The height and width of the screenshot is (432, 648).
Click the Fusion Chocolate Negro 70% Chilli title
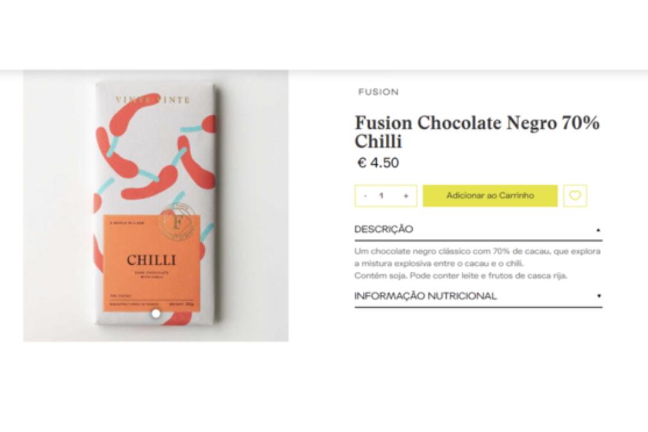pyautogui.click(x=478, y=132)
